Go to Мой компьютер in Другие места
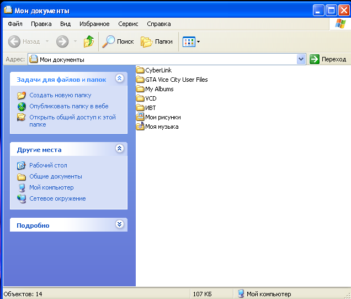The height and width of the screenshot is (299, 351). click(x=51, y=187)
